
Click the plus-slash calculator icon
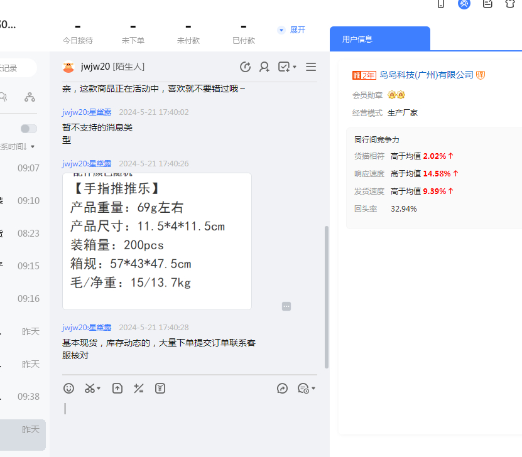point(139,389)
